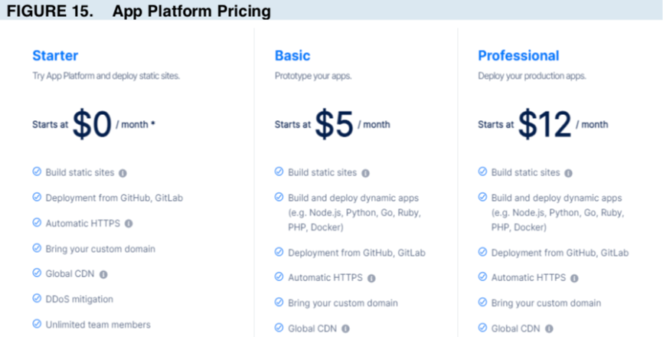Click info icon next to Basic Automatic HTTPS
This screenshot has width=663, height=337.
(371, 279)
